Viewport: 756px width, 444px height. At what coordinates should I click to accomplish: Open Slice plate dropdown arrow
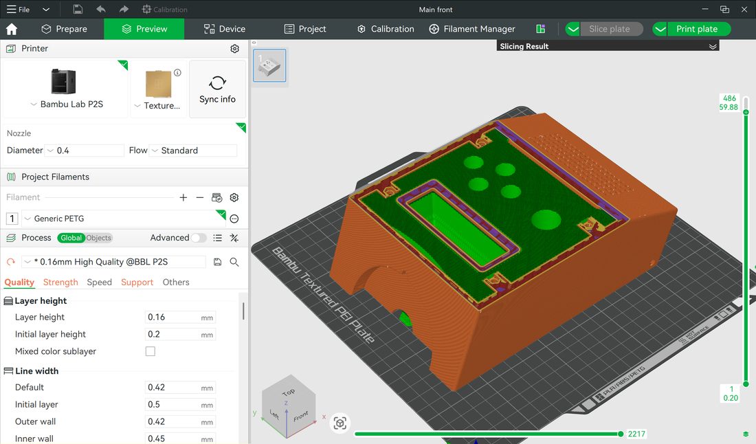[572, 29]
